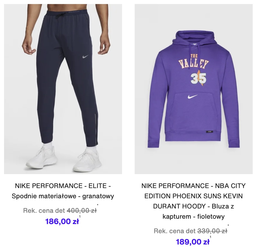Click THE VALLEY lettering on the hoodie

click(194, 62)
